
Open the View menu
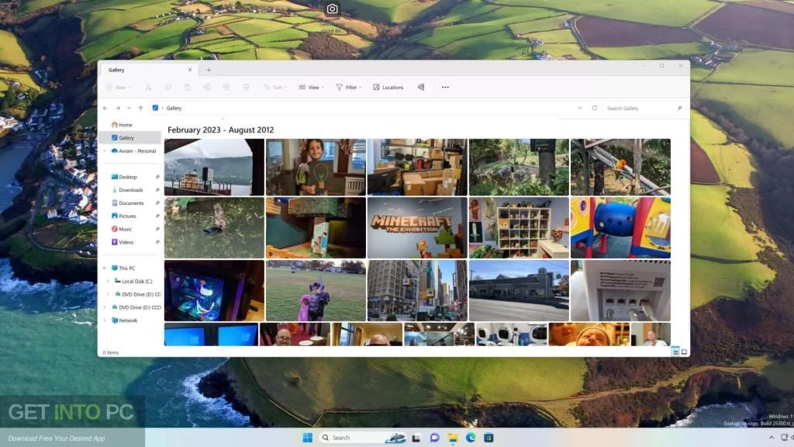311,87
